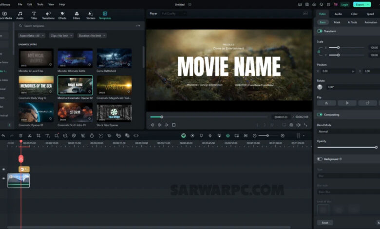The width and height of the screenshot is (380, 229).
Task: Toggle the scale lock aspect ratio icon
Action: pos(319,51)
